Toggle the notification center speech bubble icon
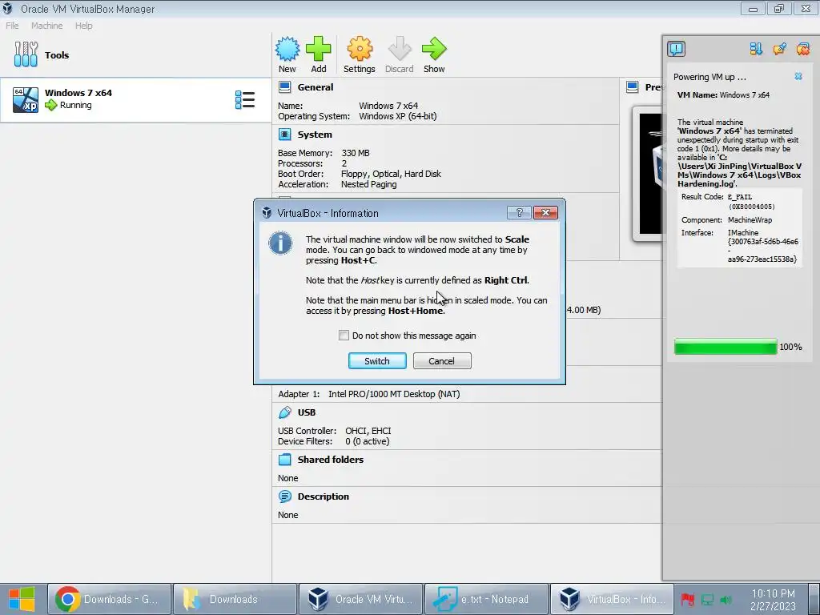 [x=676, y=49]
